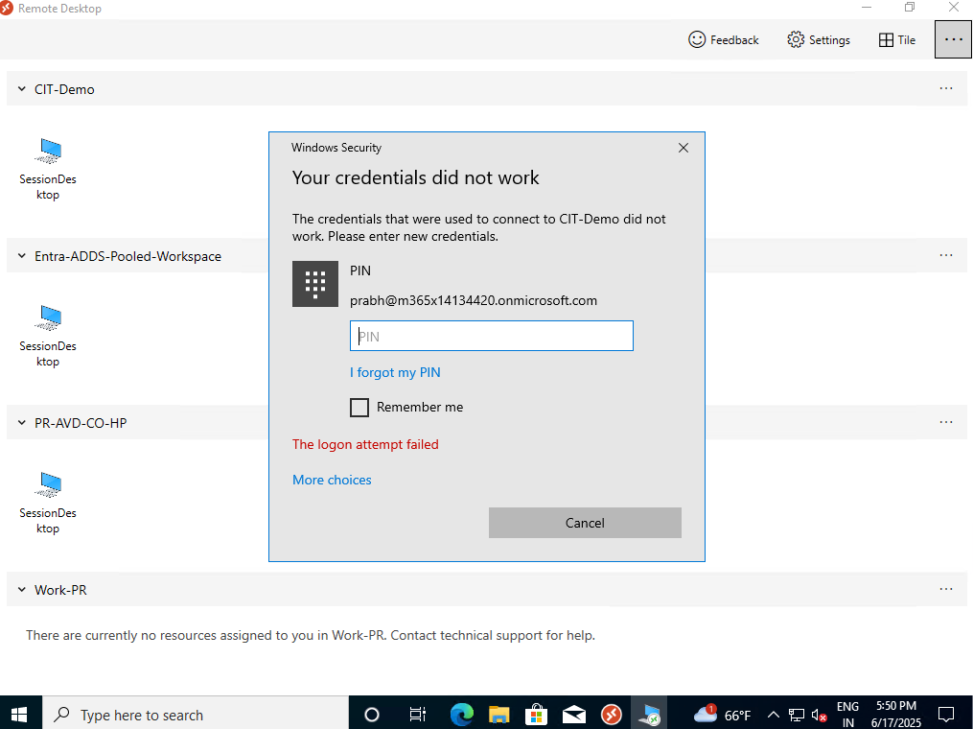Image resolution: width=973 pixels, height=729 pixels.
Task: Collapse the Entra-ADDS-Pooled-Workspace group
Action: (22, 256)
